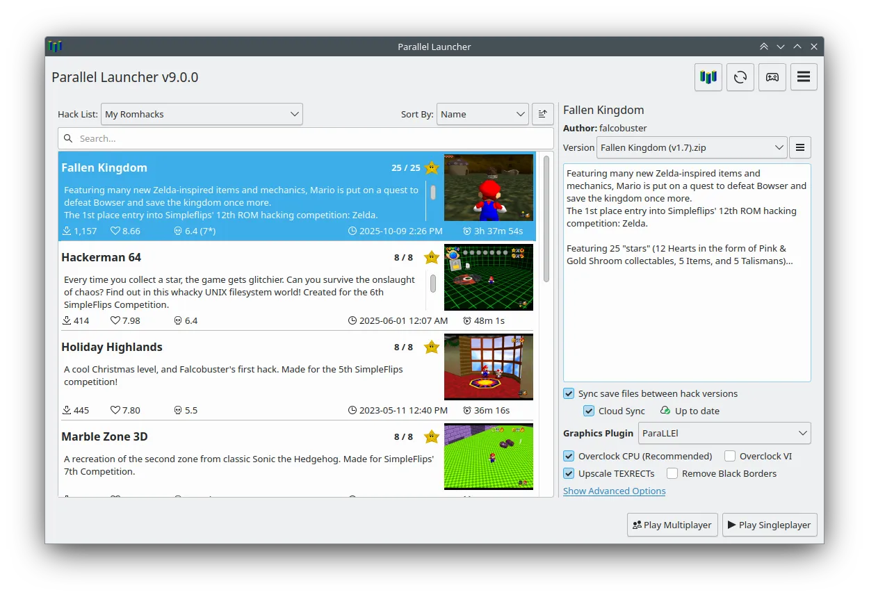
Task: Expand the Hack List dropdown
Action: point(202,114)
